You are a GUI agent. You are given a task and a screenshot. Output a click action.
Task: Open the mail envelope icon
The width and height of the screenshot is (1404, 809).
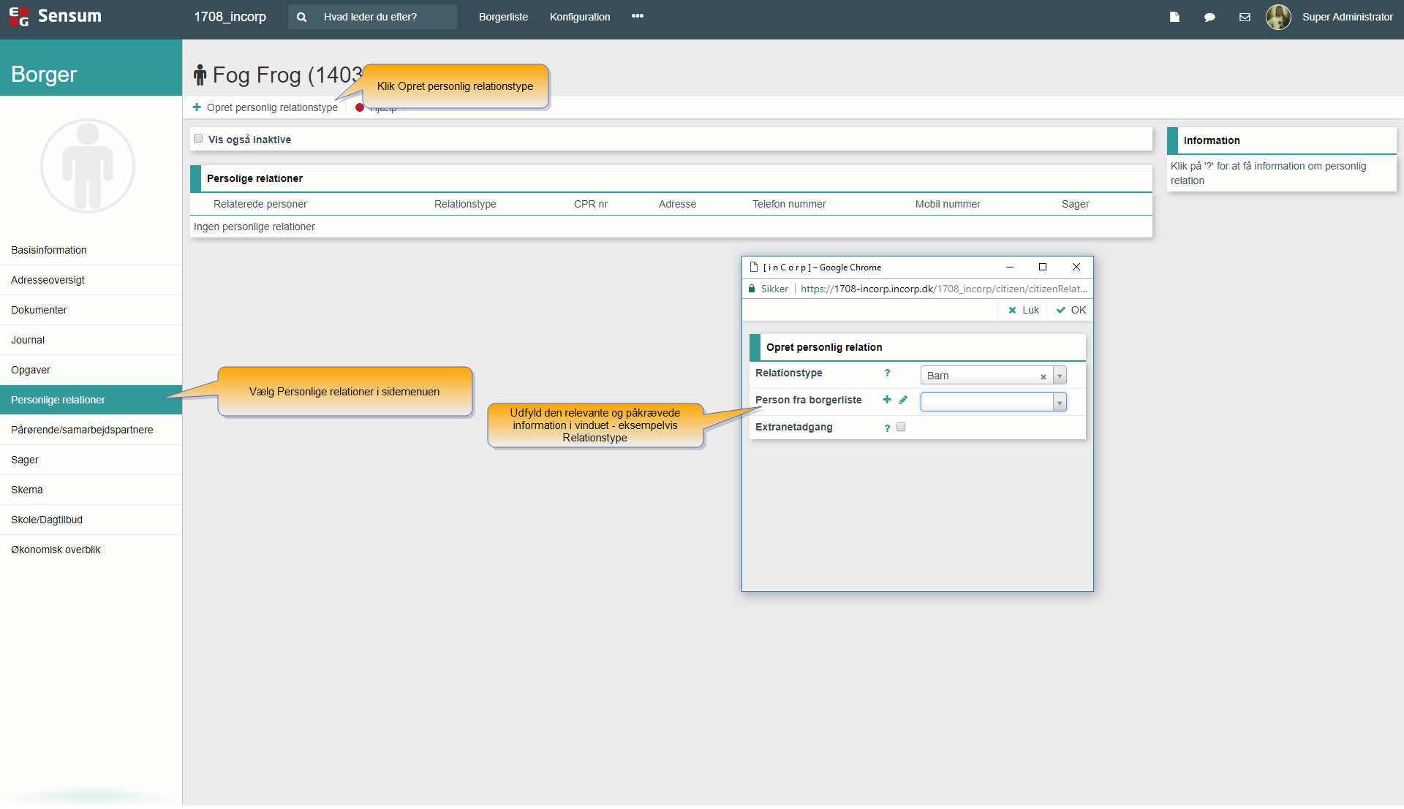click(1245, 17)
